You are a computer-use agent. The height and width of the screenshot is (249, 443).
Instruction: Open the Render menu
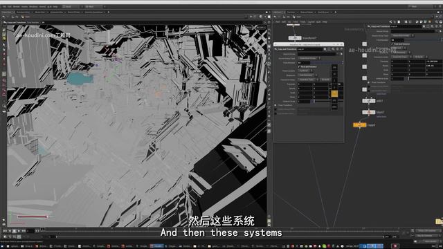point(17,6)
